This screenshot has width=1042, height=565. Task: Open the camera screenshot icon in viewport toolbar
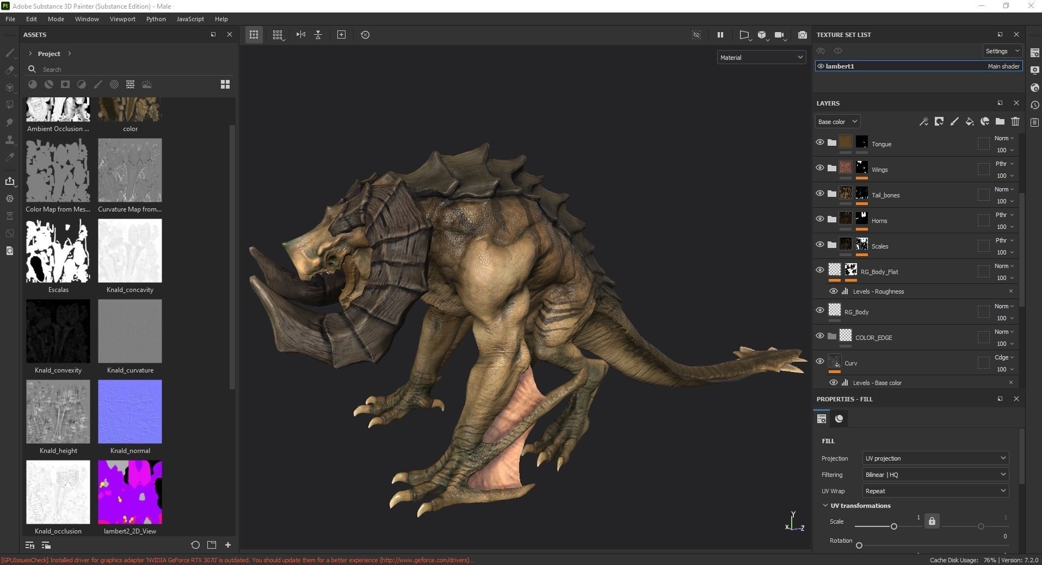coord(803,35)
